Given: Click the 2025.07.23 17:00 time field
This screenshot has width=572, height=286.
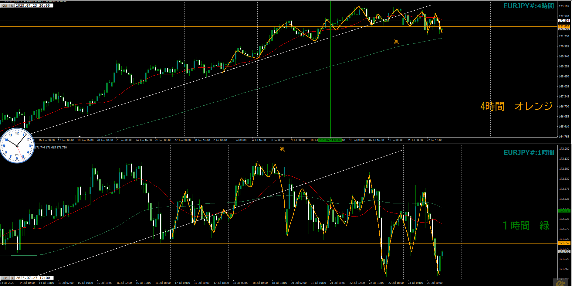Looking at the screenshot, I should coord(34,278).
